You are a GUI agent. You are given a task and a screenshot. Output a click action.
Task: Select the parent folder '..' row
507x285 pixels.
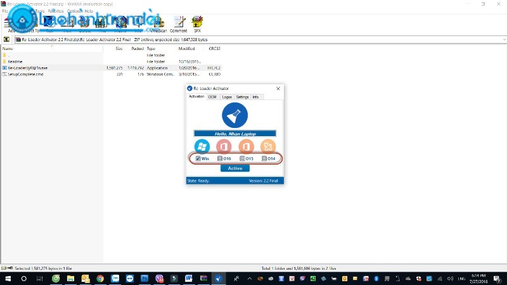(x=112, y=55)
